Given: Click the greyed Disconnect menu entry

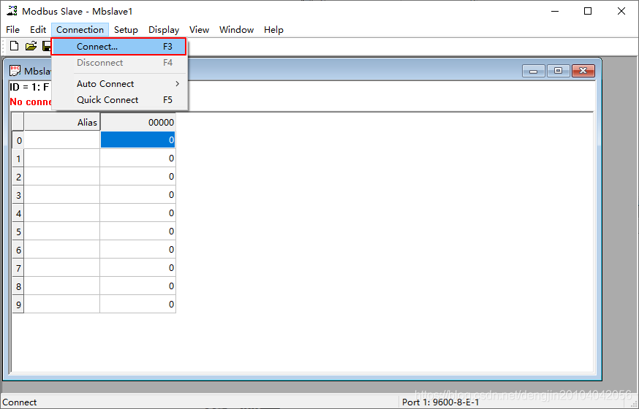Looking at the screenshot, I should (119, 63).
